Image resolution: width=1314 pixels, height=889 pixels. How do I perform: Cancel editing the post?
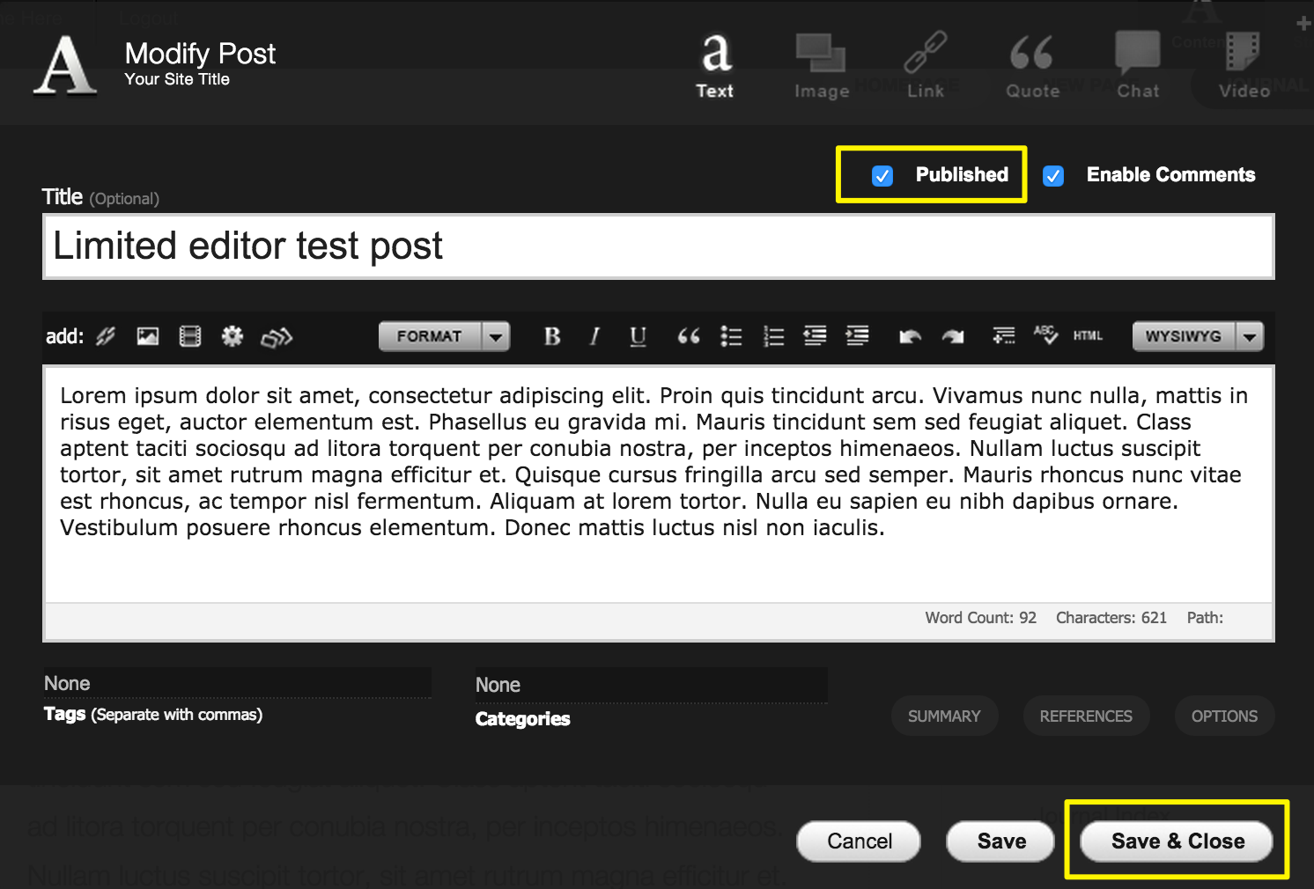[x=859, y=841]
